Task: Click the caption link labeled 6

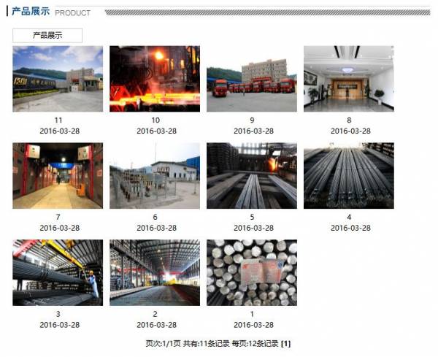Action: (155, 218)
